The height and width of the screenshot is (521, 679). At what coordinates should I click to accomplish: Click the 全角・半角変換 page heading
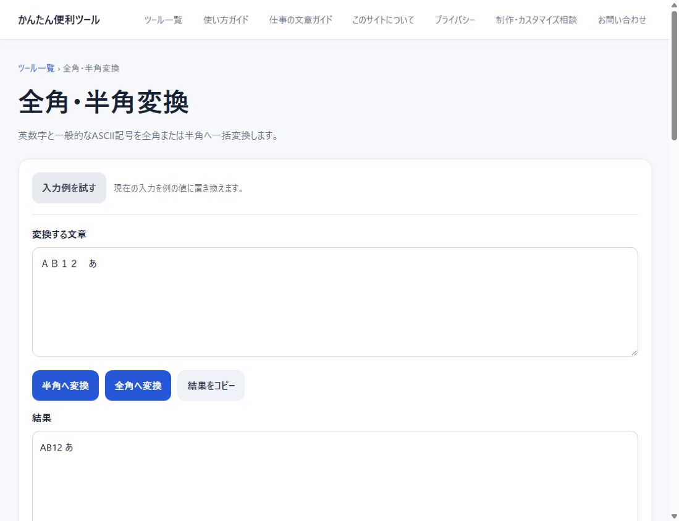point(104,102)
